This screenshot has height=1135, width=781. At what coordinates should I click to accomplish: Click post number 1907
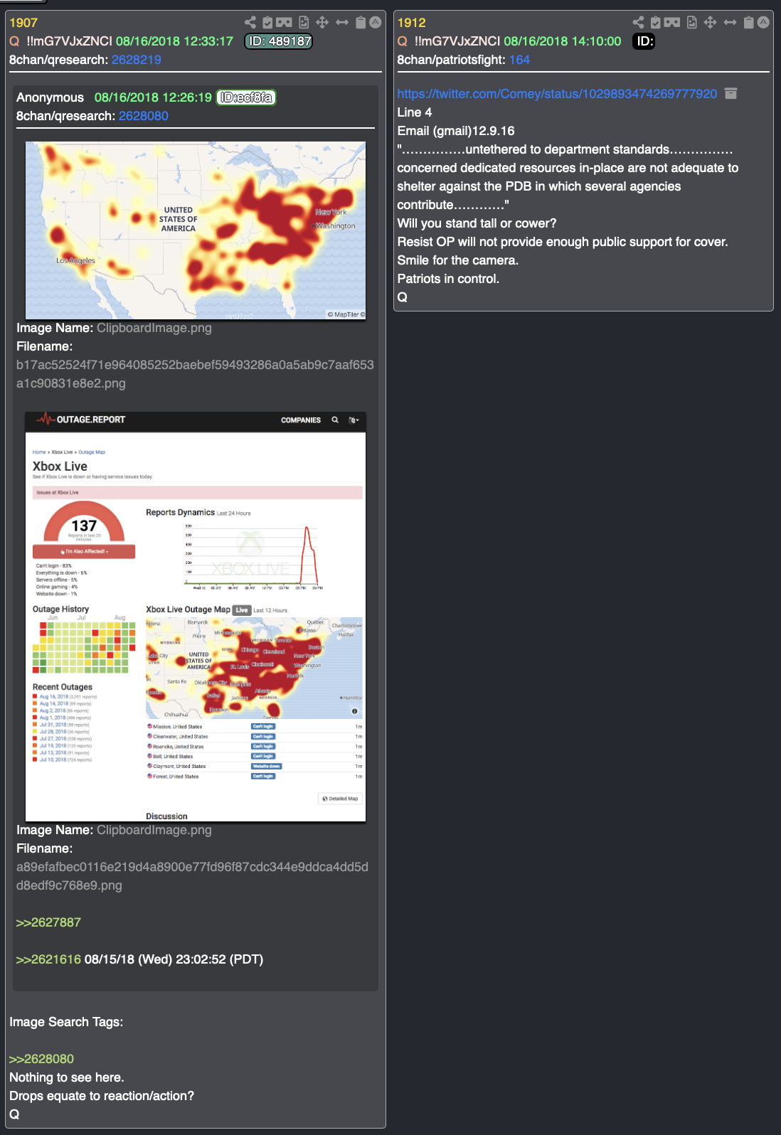tap(23, 23)
